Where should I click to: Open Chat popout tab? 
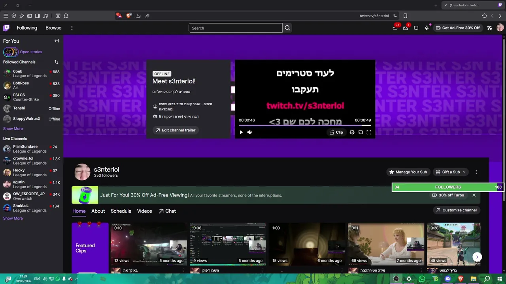coord(167,211)
